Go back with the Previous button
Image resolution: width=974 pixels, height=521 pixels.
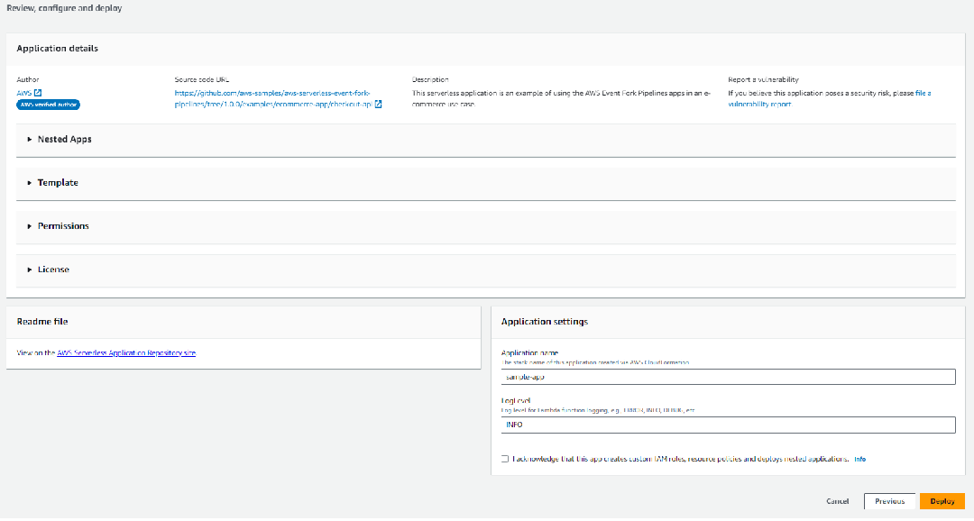pyautogui.click(x=889, y=501)
